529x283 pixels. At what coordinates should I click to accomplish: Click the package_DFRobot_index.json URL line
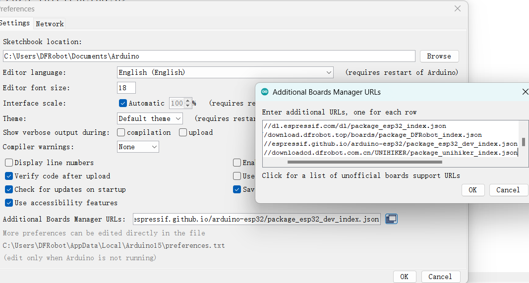coord(373,135)
